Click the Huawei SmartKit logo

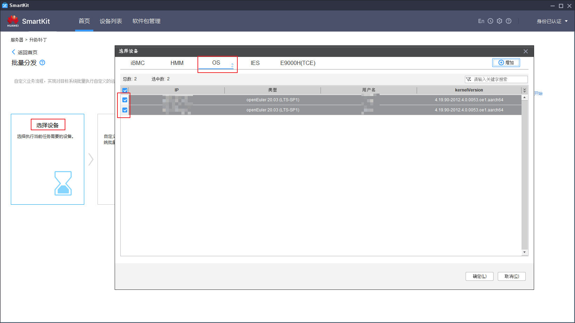click(x=28, y=21)
